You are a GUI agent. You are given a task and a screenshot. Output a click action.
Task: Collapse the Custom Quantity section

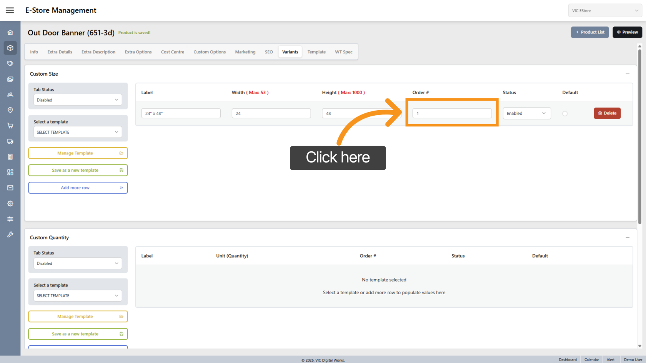pos(627,238)
